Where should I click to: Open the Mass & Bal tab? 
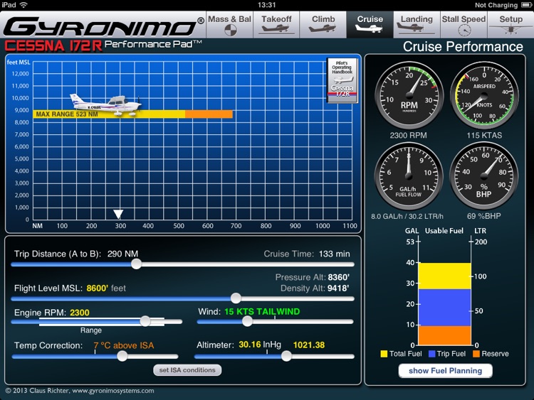coord(229,24)
